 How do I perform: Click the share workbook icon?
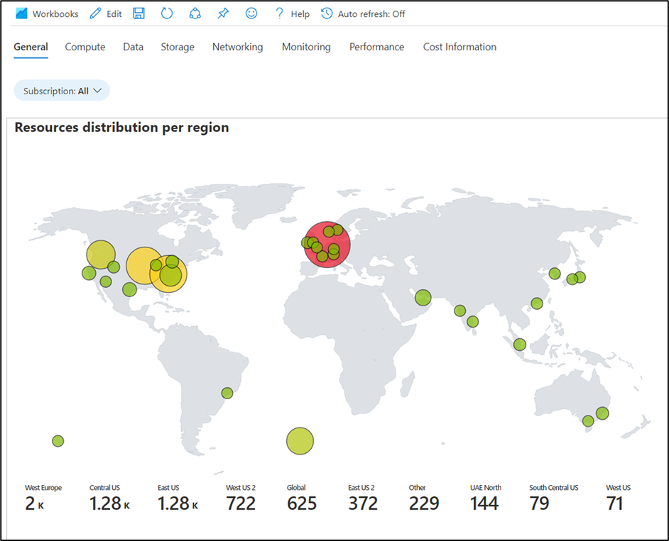pyautogui.click(x=195, y=13)
